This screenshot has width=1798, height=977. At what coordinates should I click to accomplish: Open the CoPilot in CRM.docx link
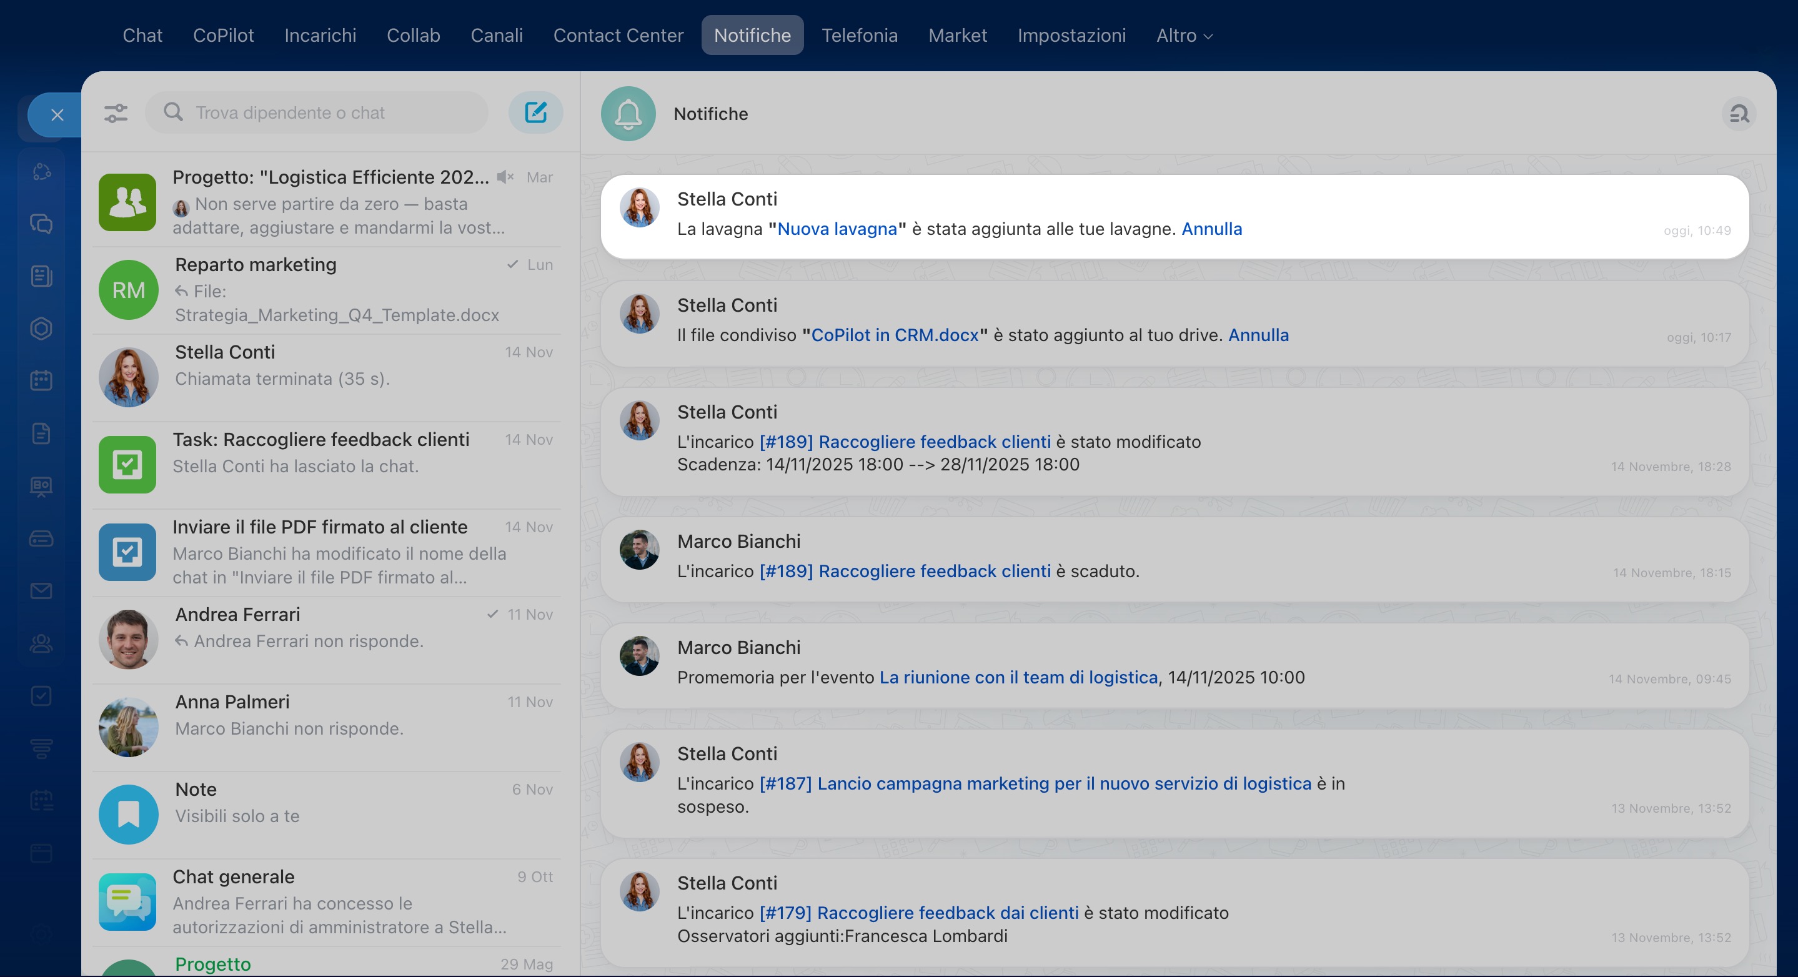point(894,335)
